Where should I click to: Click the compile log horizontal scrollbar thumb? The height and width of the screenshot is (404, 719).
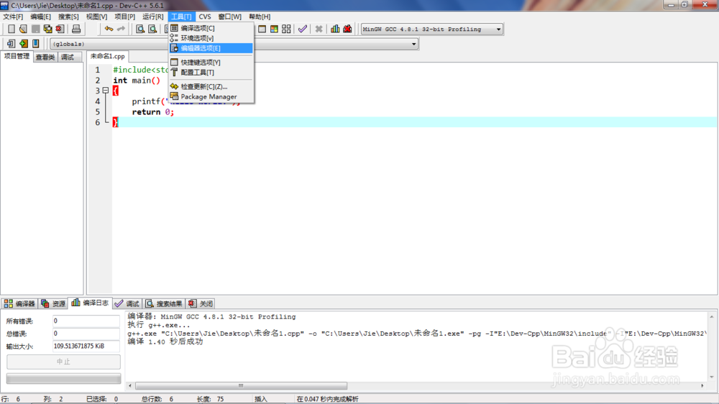pos(241,385)
